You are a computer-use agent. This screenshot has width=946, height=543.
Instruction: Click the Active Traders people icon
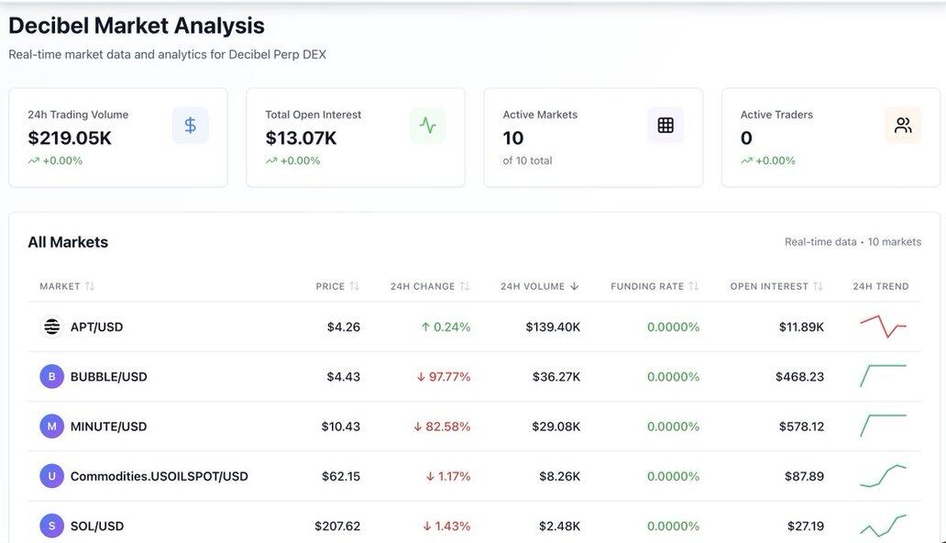[903, 126]
